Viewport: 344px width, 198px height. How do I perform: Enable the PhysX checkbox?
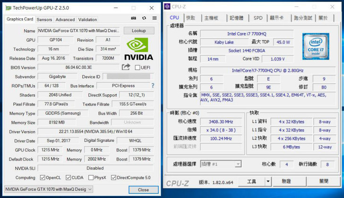pyautogui.click(x=91, y=177)
